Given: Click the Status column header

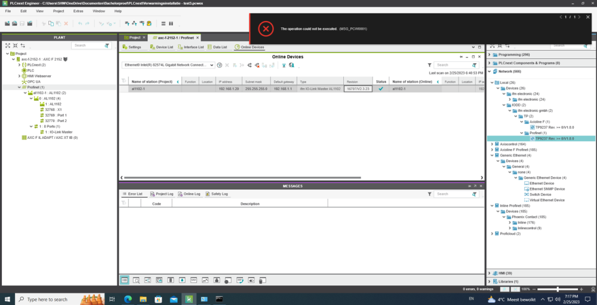Looking at the screenshot, I should click(x=381, y=82).
